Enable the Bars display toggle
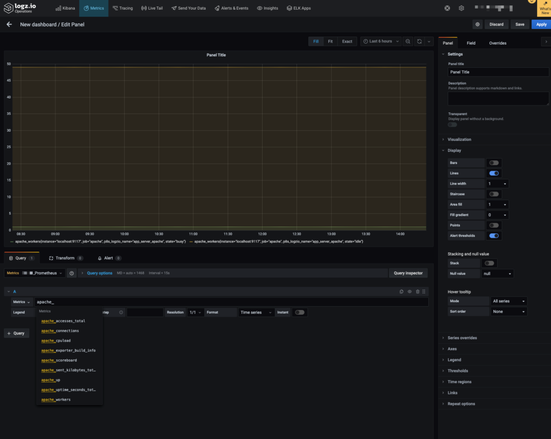This screenshot has width=551, height=439. point(494,163)
